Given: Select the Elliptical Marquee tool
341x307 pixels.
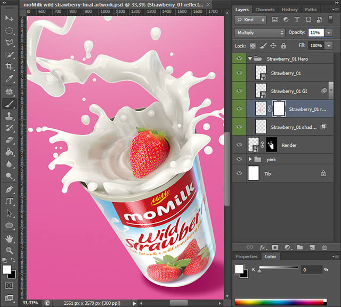Looking at the screenshot, I should (x=9, y=30).
